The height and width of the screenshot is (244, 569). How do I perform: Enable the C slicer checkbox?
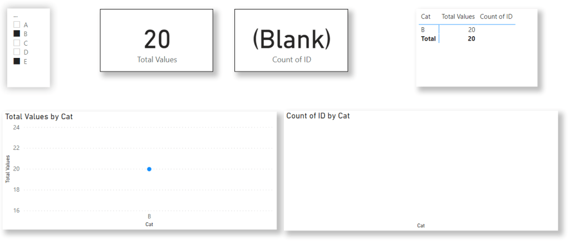[17, 43]
